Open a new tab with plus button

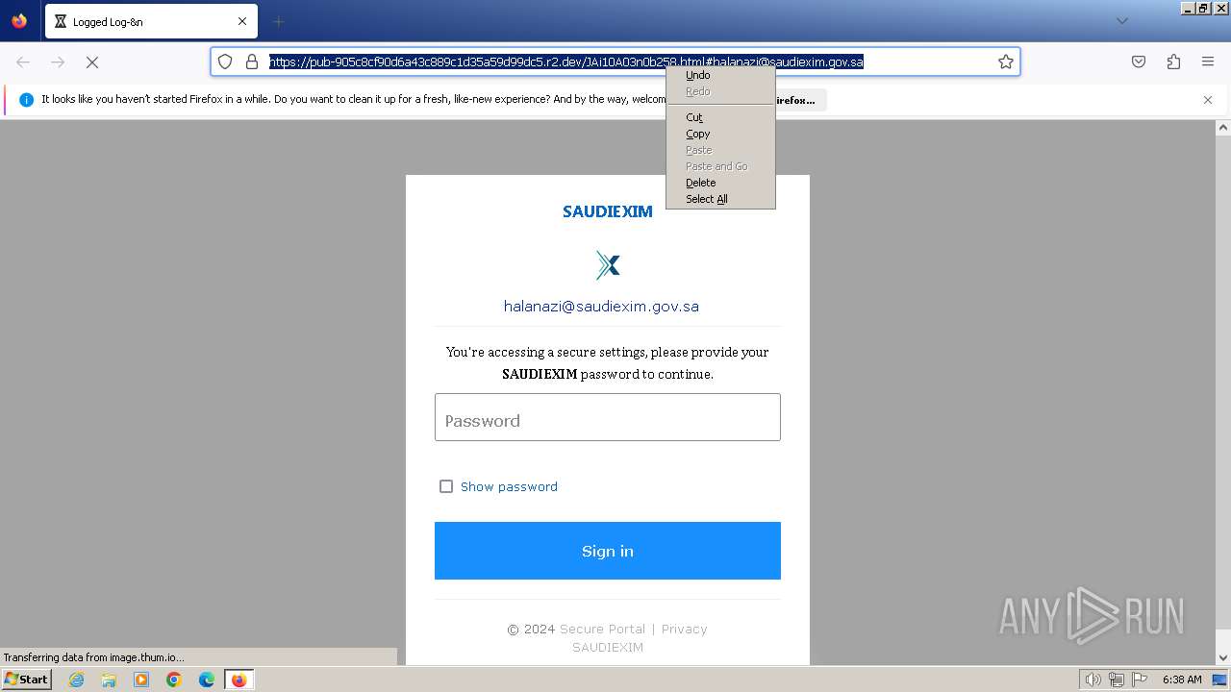point(278,21)
